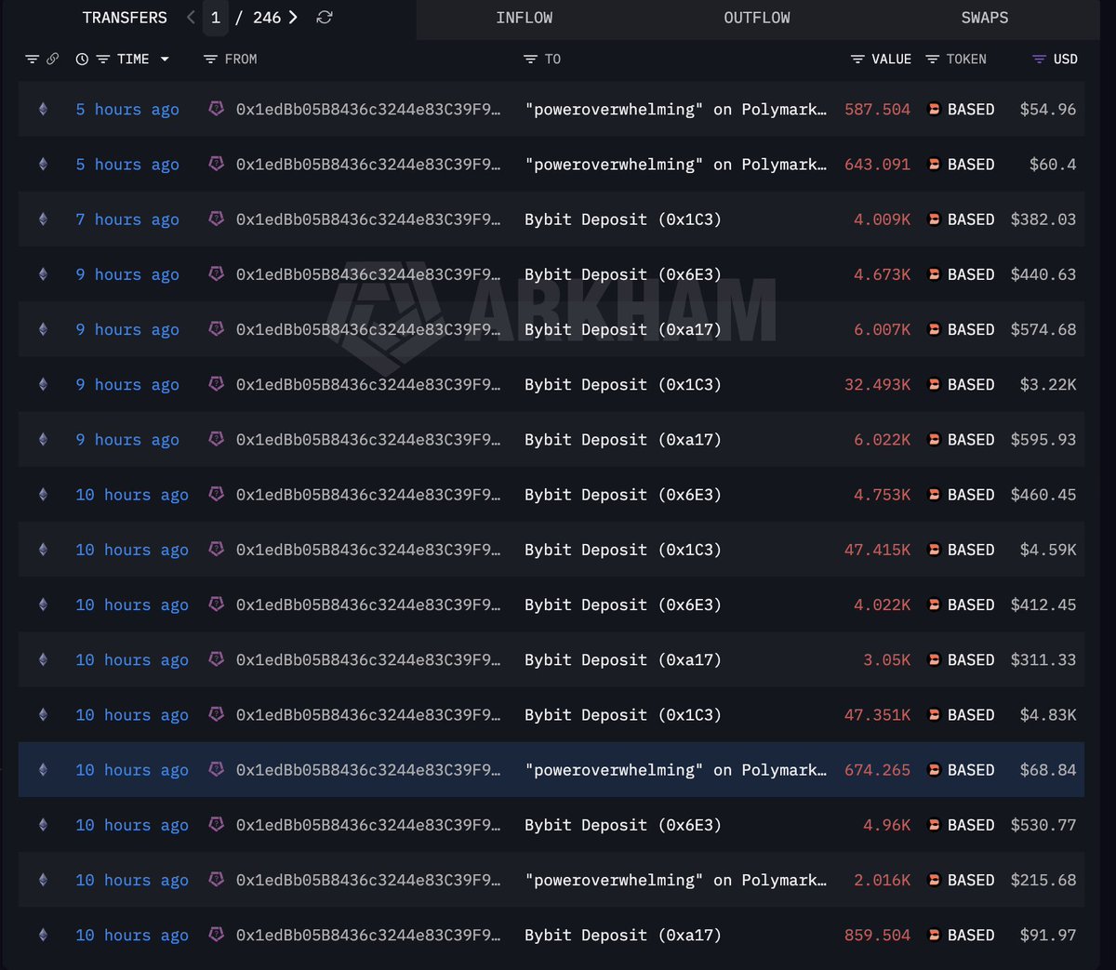
Task: Open the filter icon next to TOKEN
Action: (933, 59)
